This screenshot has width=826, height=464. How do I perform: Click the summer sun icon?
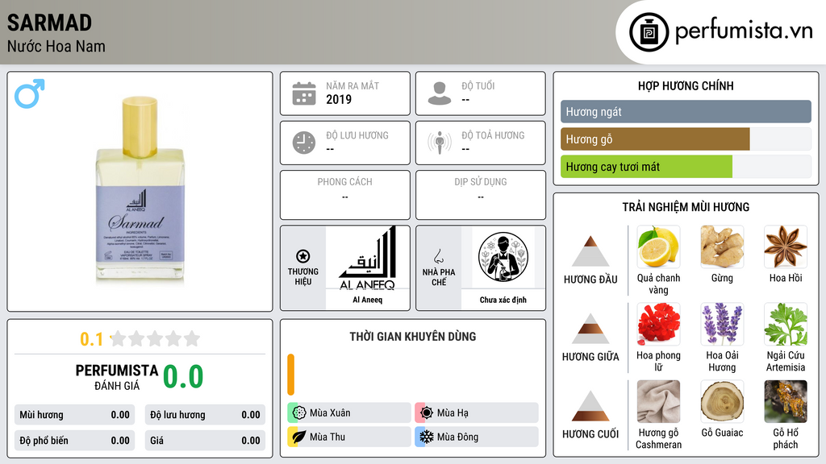427,413
